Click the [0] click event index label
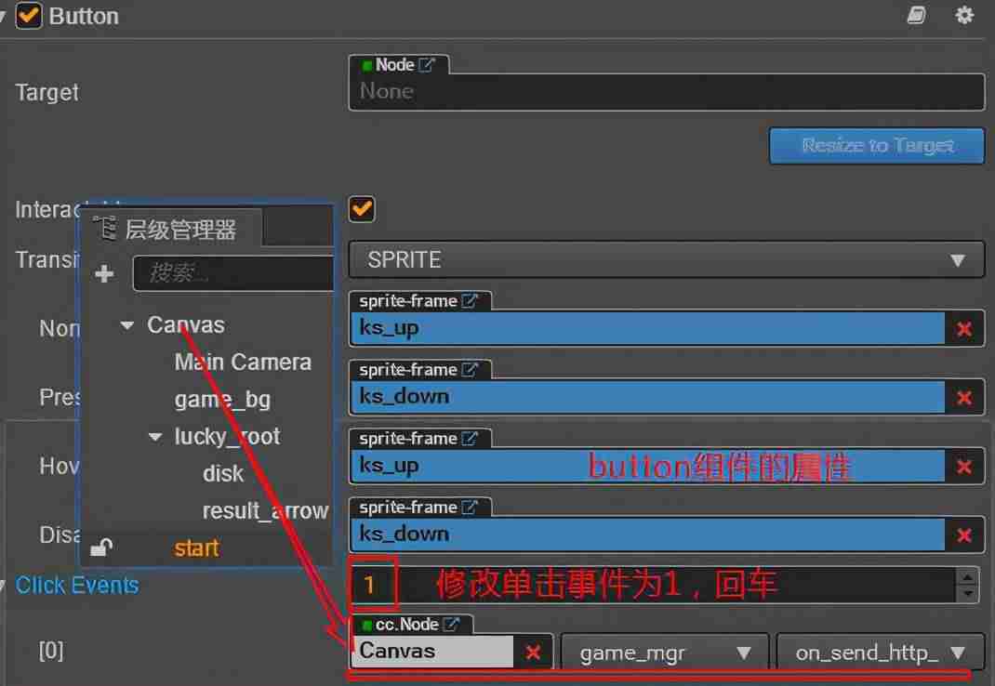The image size is (995, 686). 51,651
